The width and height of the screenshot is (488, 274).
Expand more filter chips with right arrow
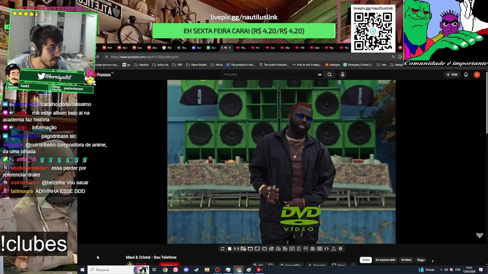[432, 261]
